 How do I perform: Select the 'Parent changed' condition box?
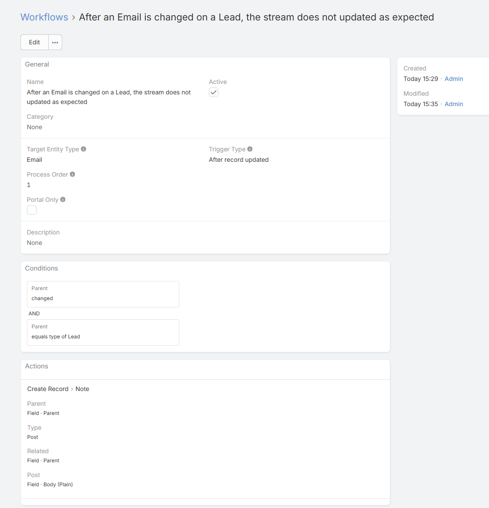(103, 294)
